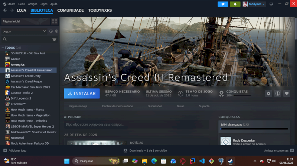Go to the LOJA tab

tap(22, 10)
